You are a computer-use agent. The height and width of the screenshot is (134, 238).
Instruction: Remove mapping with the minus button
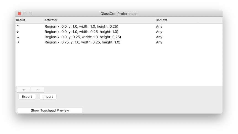(x=37, y=90)
